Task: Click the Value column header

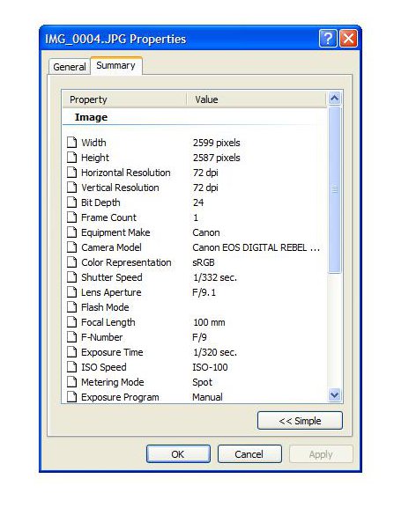Action: coord(256,99)
